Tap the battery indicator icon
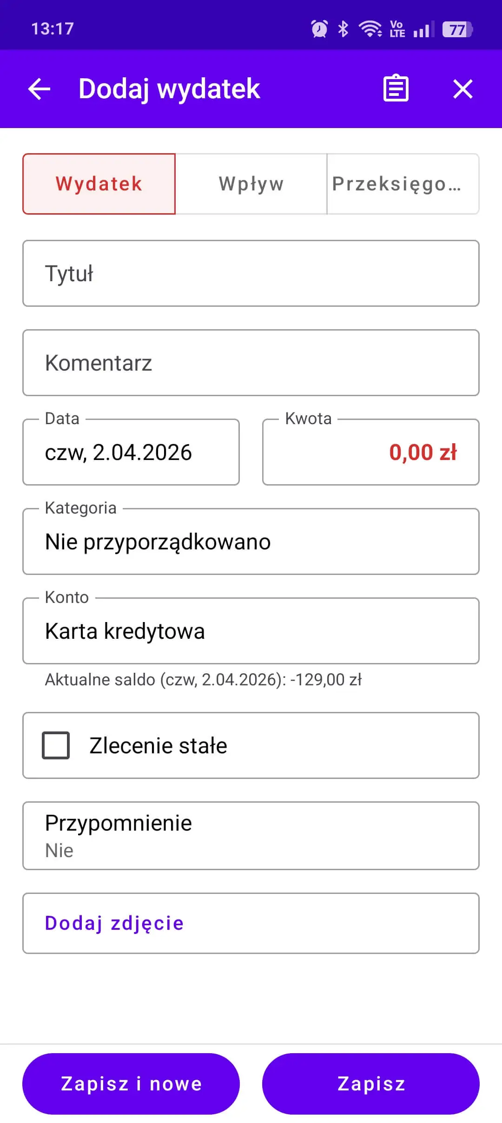502x1123 pixels. (457, 29)
